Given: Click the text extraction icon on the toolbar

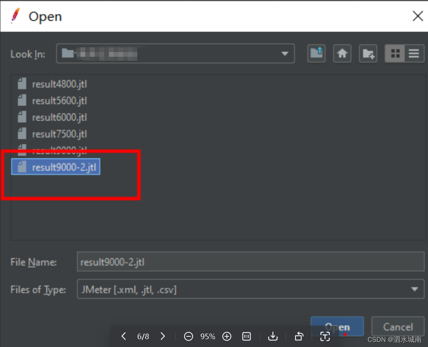Looking at the screenshot, I should (x=325, y=336).
